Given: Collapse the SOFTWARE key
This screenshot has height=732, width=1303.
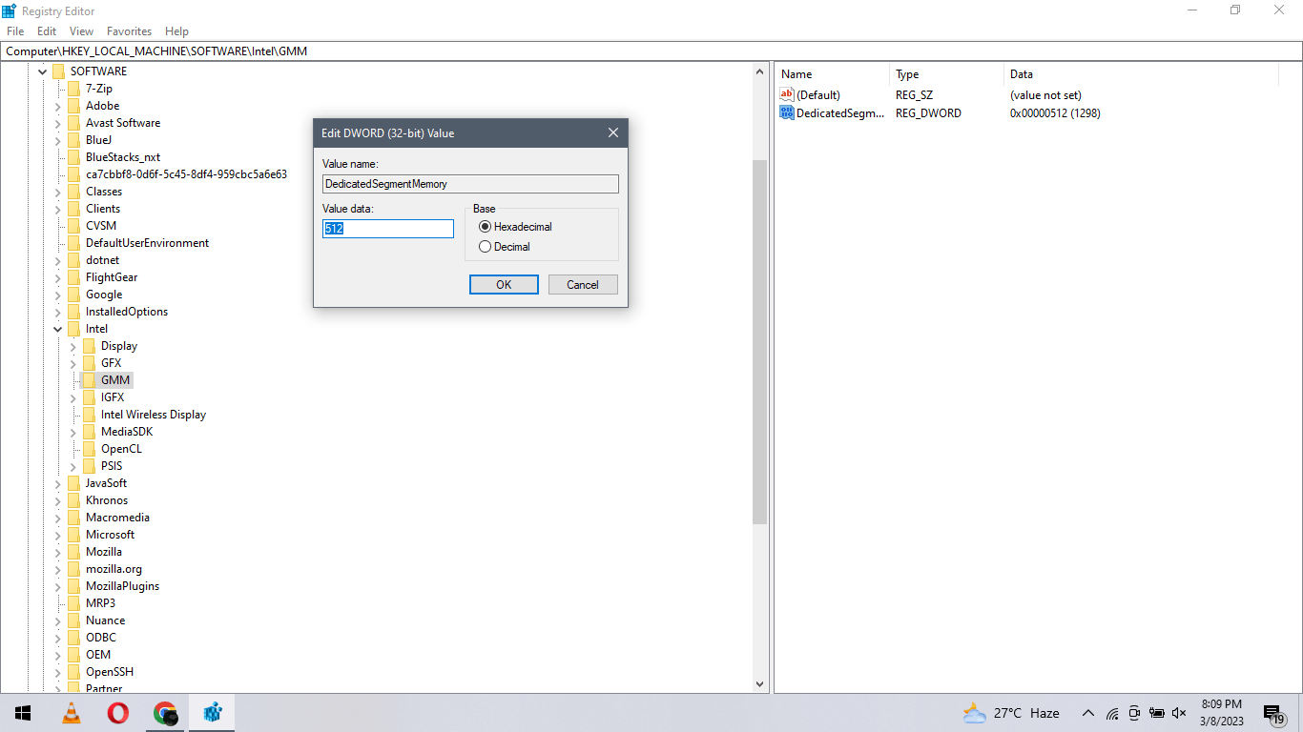Looking at the screenshot, I should click(x=42, y=71).
